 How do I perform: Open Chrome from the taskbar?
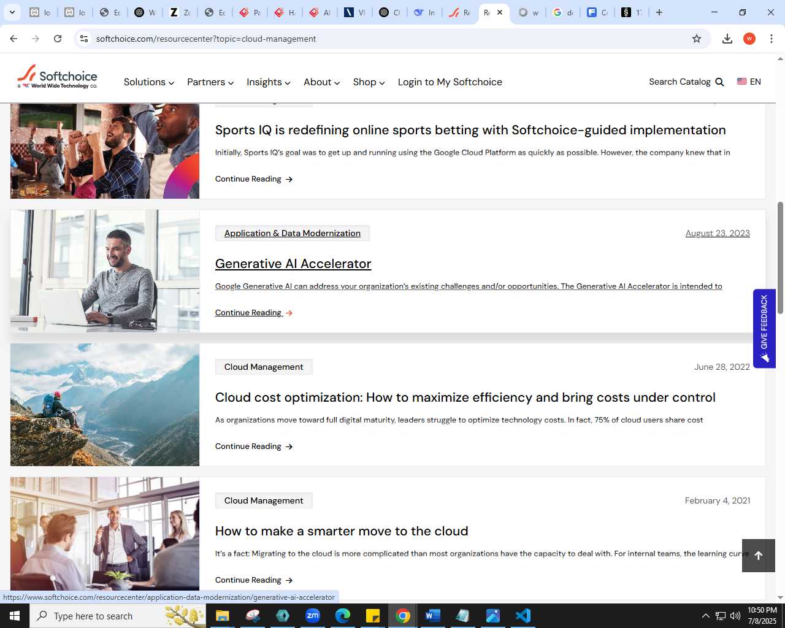coord(403,616)
